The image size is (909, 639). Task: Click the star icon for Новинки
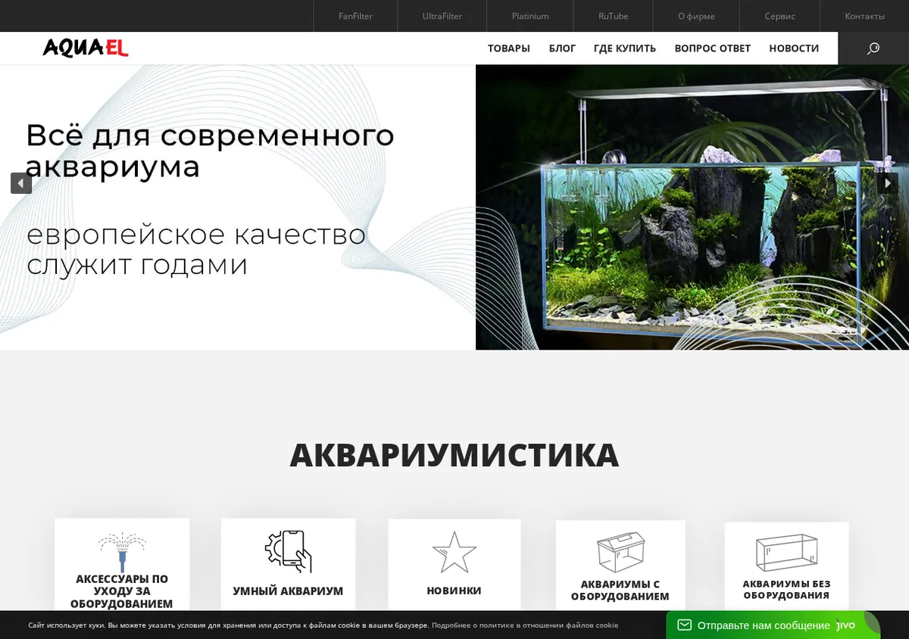(454, 552)
